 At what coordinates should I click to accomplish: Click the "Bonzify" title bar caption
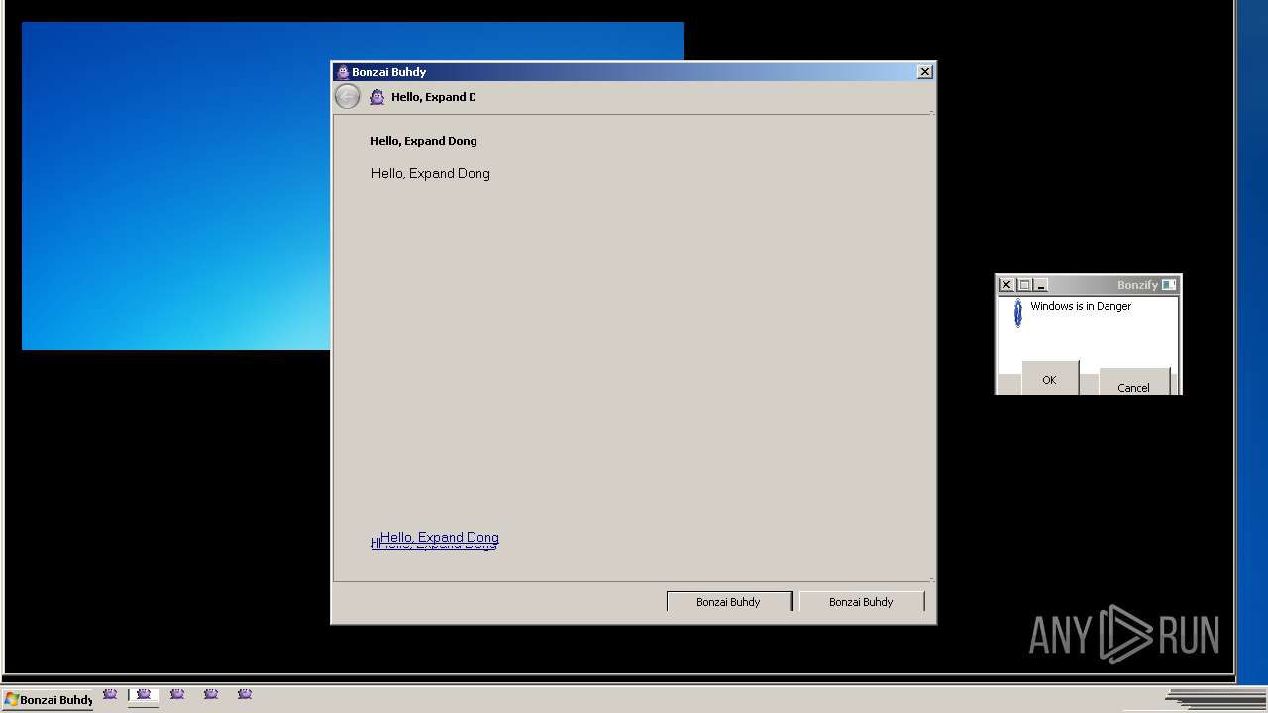[1137, 285]
